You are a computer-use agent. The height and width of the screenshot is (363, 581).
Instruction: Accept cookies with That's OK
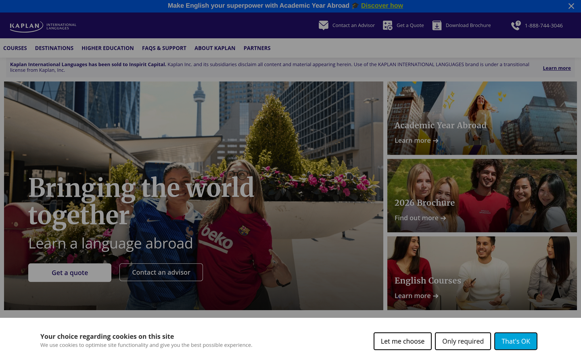pyautogui.click(x=516, y=341)
